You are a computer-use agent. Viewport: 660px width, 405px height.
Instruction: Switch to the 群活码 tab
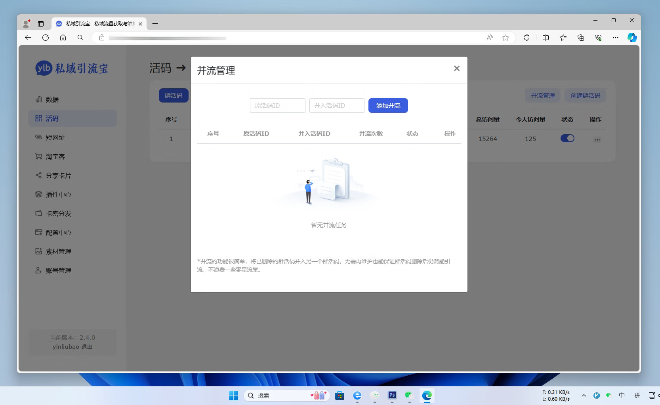point(174,95)
